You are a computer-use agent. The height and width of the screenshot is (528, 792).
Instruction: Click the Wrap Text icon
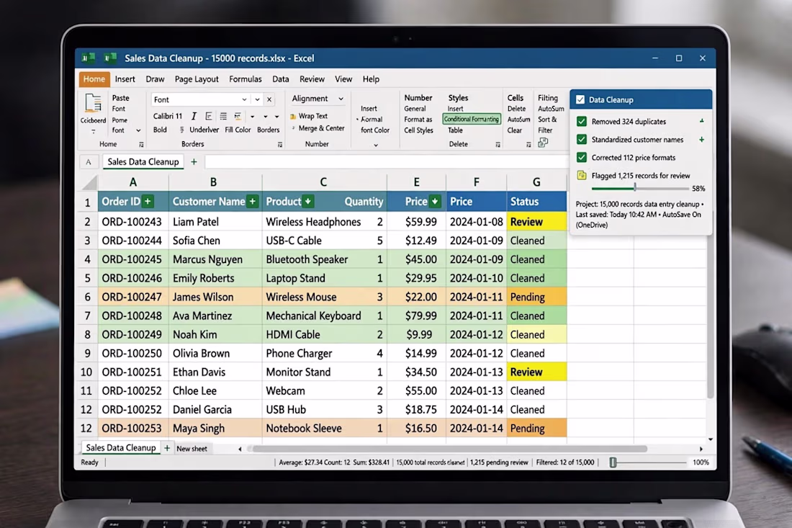pos(293,116)
